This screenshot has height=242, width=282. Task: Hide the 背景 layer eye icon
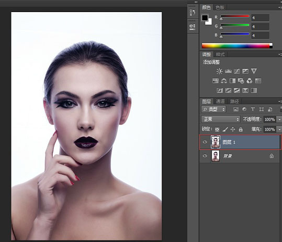[x=205, y=156]
